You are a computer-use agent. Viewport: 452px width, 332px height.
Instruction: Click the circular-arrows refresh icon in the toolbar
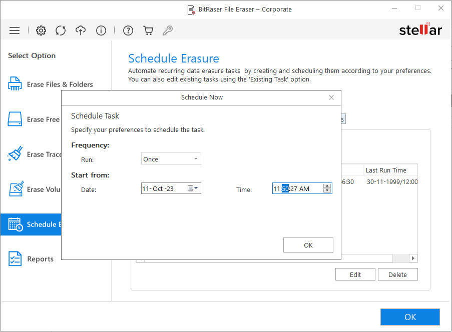click(x=61, y=30)
